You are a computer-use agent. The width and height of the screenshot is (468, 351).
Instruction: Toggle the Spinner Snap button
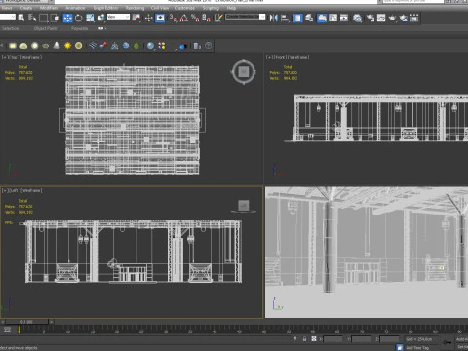[206, 18]
